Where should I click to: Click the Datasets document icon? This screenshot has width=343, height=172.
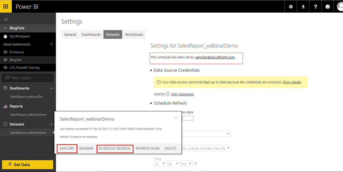coord(5,124)
